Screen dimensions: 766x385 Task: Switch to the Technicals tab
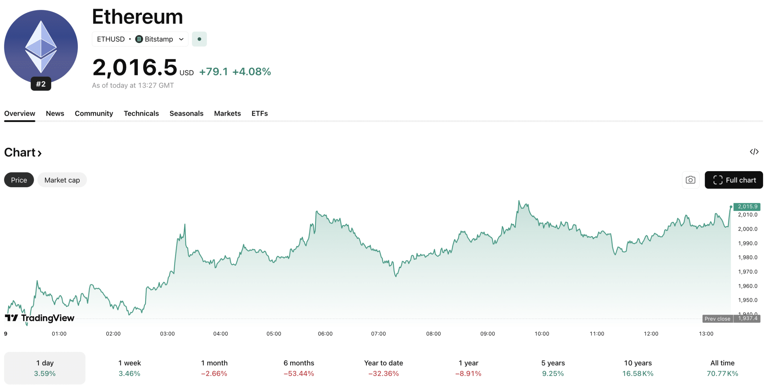click(x=141, y=113)
